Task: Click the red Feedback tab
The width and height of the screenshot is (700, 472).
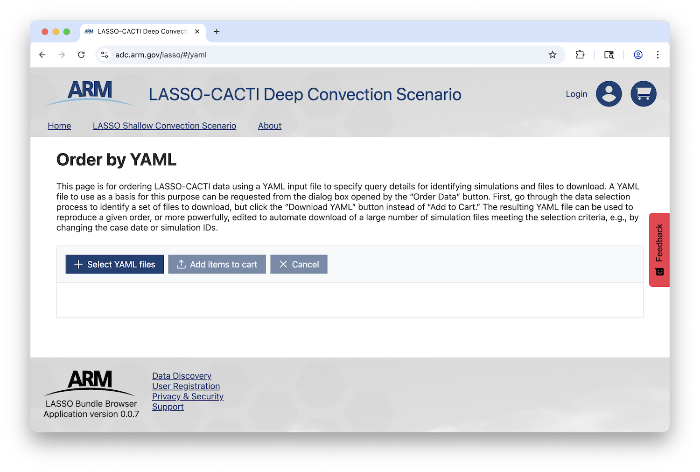Action: pyautogui.click(x=659, y=249)
